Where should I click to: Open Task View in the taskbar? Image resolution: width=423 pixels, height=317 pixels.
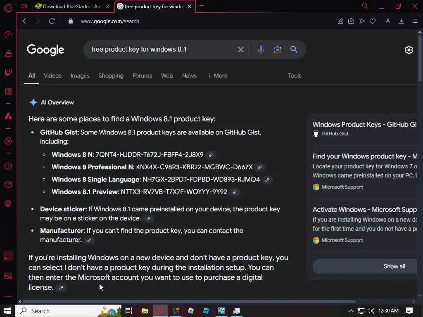[x=129, y=311]
